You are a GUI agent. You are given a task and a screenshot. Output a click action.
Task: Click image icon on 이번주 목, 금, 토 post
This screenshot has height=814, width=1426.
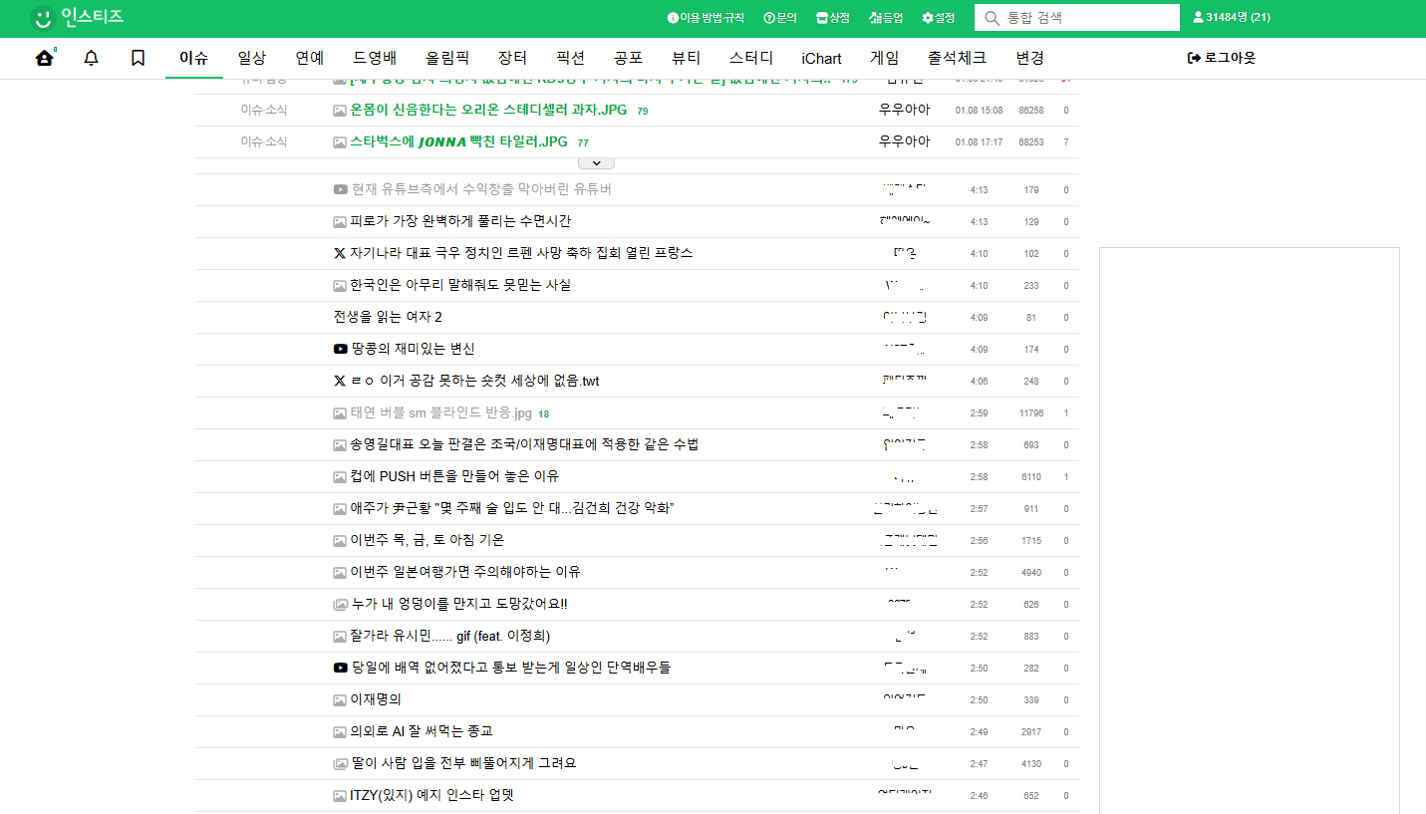pyautogui.click(x=340, y=540)
